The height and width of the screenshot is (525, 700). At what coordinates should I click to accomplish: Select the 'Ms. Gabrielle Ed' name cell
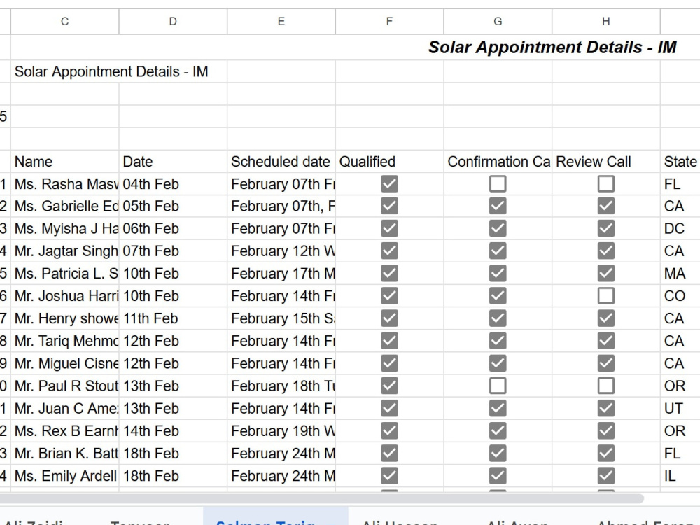point(64,206)
